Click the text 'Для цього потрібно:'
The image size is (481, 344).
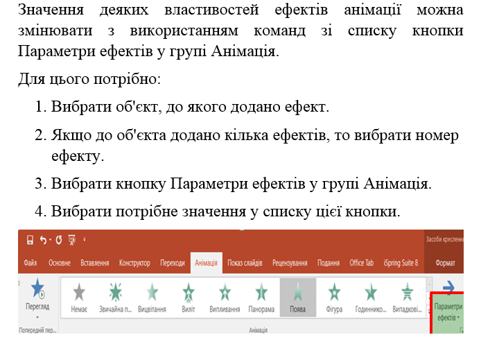(89, 79)
